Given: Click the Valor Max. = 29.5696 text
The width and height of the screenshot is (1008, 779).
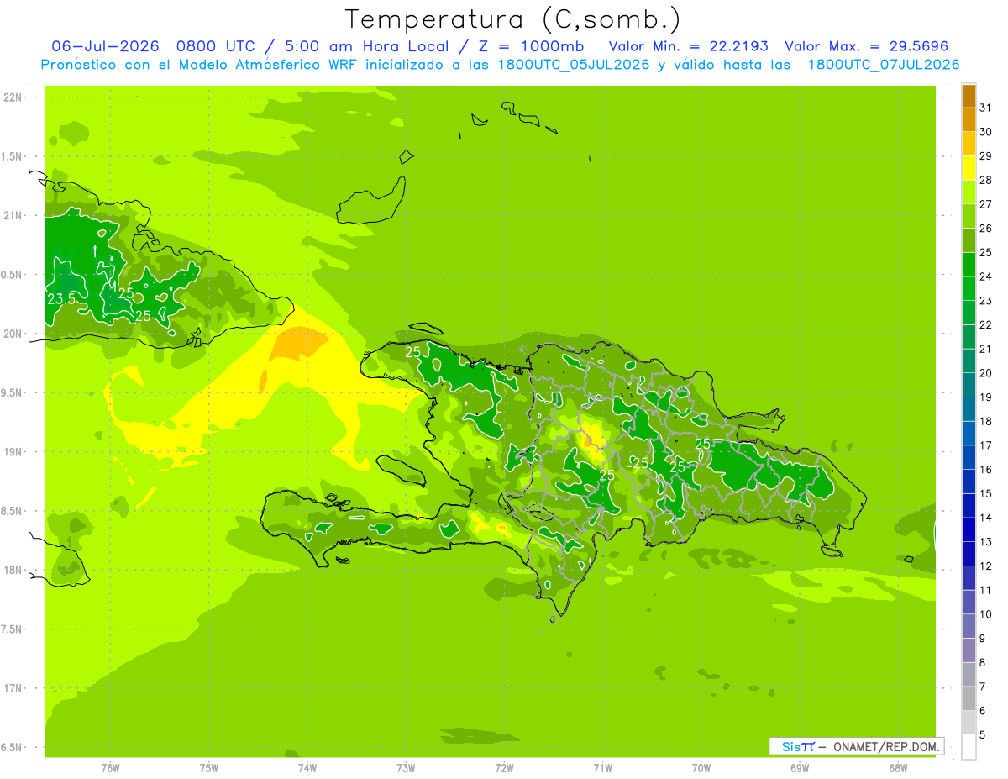Looking at the screenshot, I should 866,46.
